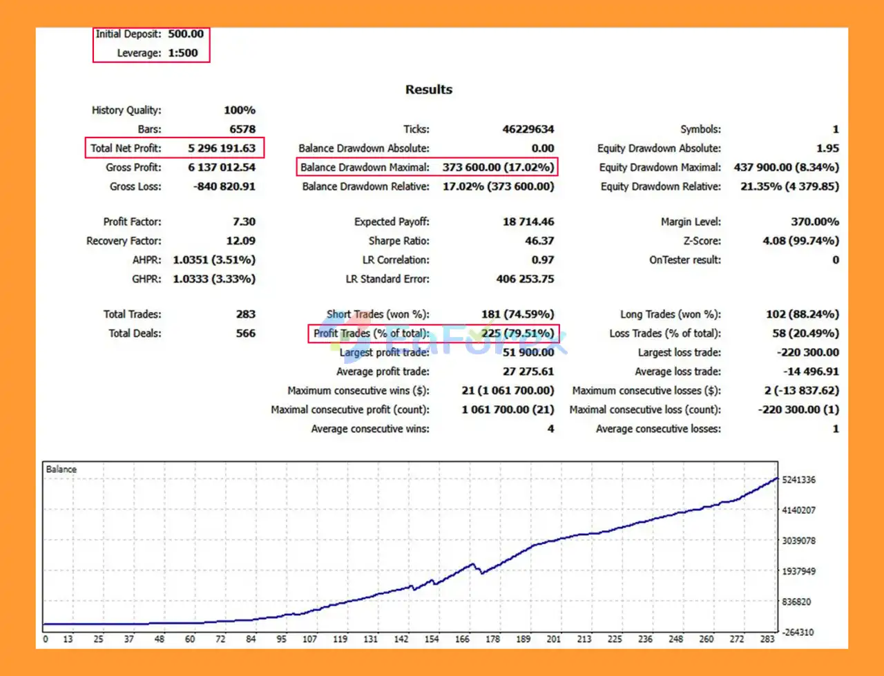The image size is (884, 676).
Task: Click the 5241336 mark on chart's right axis
Action: click(x=798, y=480)
